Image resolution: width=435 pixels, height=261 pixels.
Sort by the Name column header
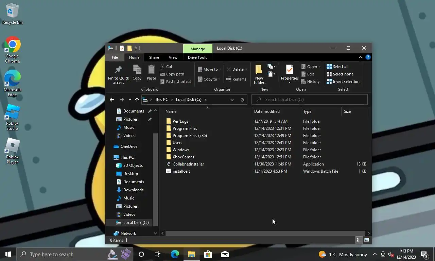tap(207, 111)
